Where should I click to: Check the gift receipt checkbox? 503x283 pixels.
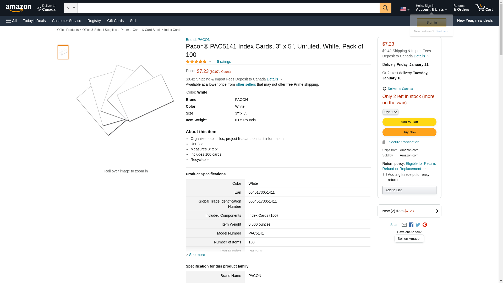coord(385,175)
